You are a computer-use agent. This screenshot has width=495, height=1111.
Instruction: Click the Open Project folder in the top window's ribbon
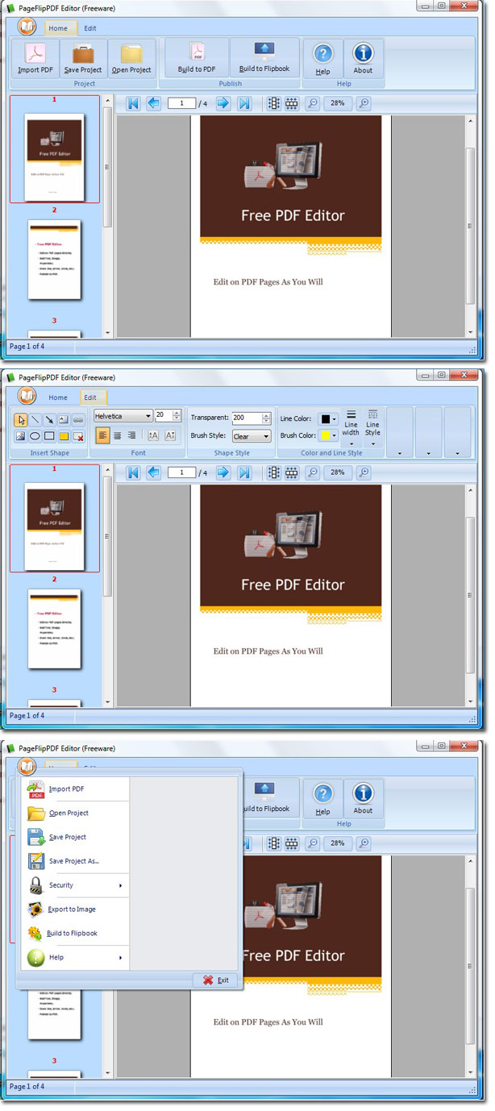(131, 58)
